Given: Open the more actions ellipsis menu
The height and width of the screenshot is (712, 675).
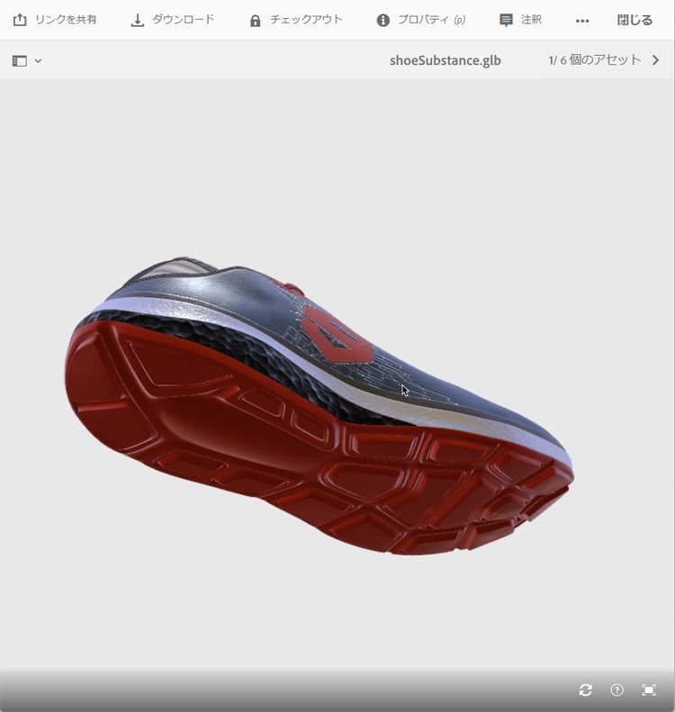Looking at the screenshot, I should [x=582, y=21].
